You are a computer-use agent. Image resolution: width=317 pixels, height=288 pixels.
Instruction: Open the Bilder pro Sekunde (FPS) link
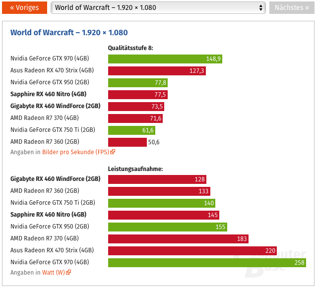[x=75, y=152]
